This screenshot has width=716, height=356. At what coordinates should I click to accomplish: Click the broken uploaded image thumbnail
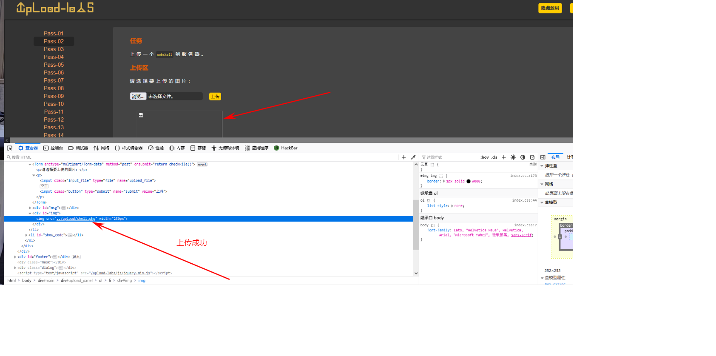pyautogui.click(x=179, y=124)
